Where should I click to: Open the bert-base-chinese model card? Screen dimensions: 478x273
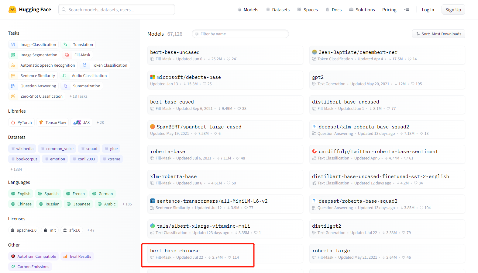[x=225, y=254]
